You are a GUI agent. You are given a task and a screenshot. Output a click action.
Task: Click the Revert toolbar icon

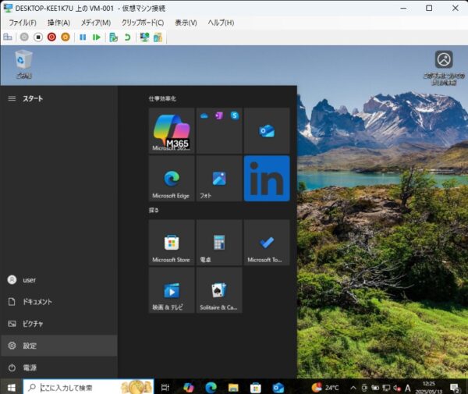[x=127, y=37]
